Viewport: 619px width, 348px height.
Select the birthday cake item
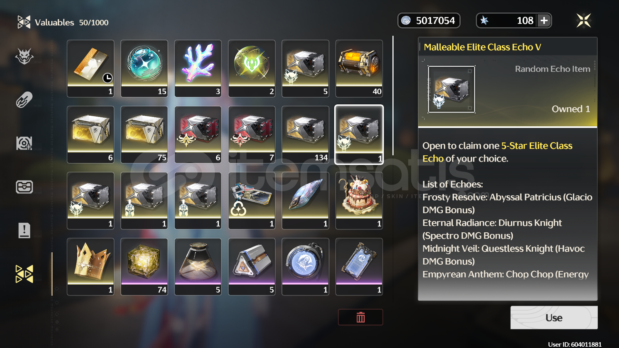pyautogui.click(x=359, y=200)
